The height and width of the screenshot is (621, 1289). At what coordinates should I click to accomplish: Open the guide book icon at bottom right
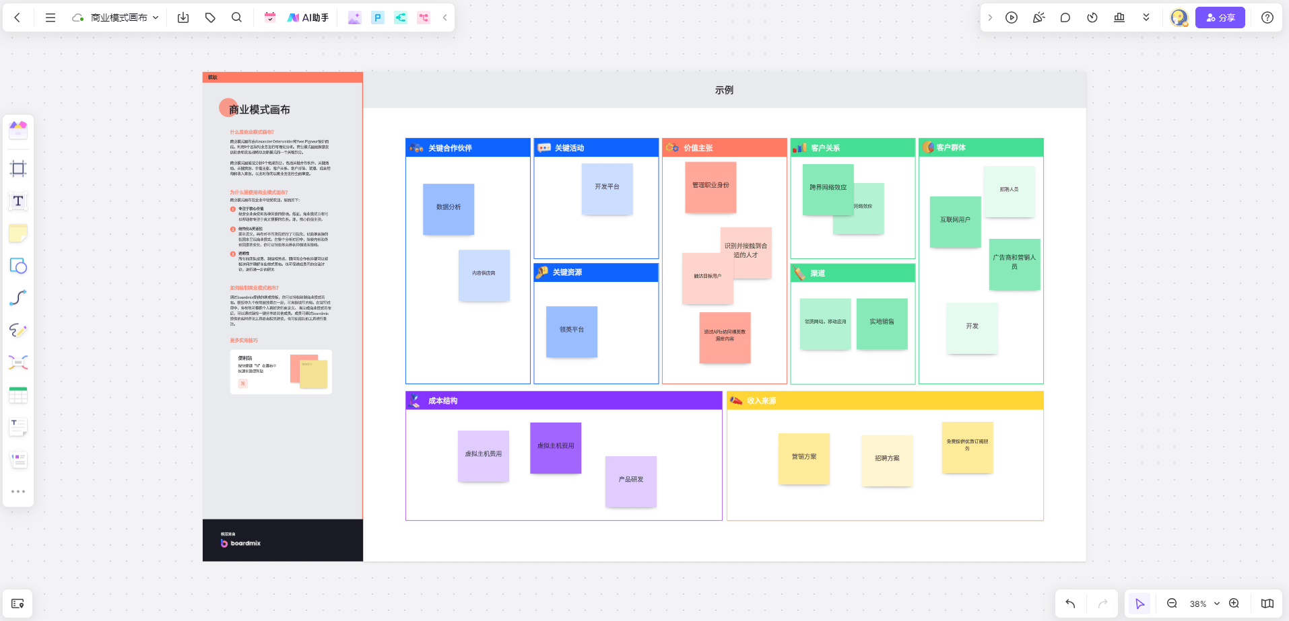(x=1267, y=604)
